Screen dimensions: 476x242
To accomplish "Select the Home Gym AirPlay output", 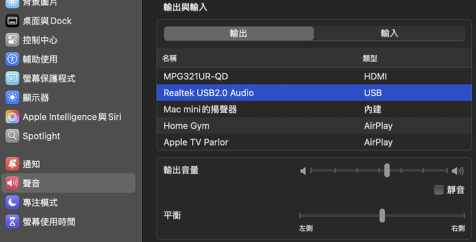I will [x=314, y=126].
